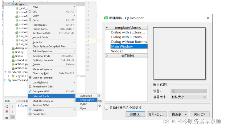Collapse the External Libraries node
Viewport: 226px width, 127px height.
(5, 72)
